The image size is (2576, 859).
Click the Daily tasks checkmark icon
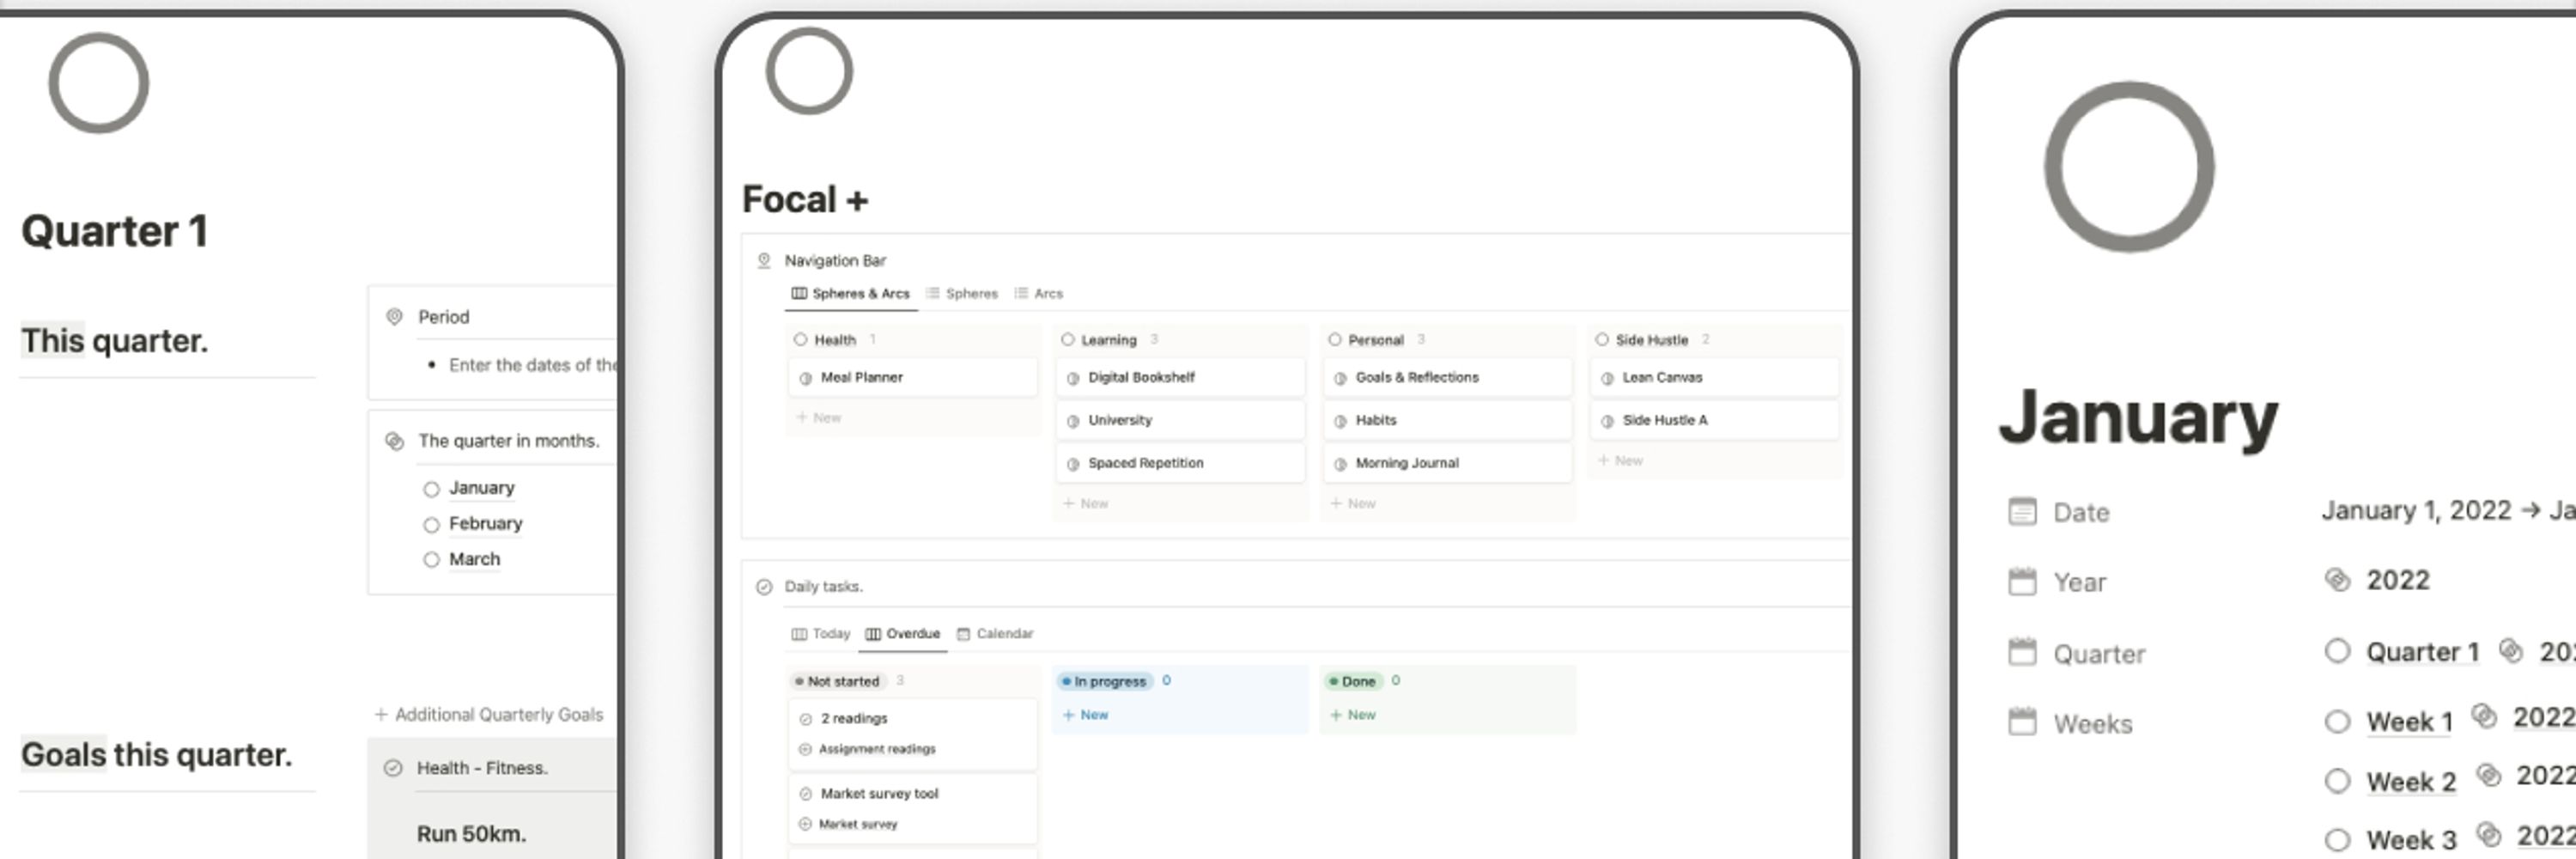pyautogui.click(x=764, y=587)
